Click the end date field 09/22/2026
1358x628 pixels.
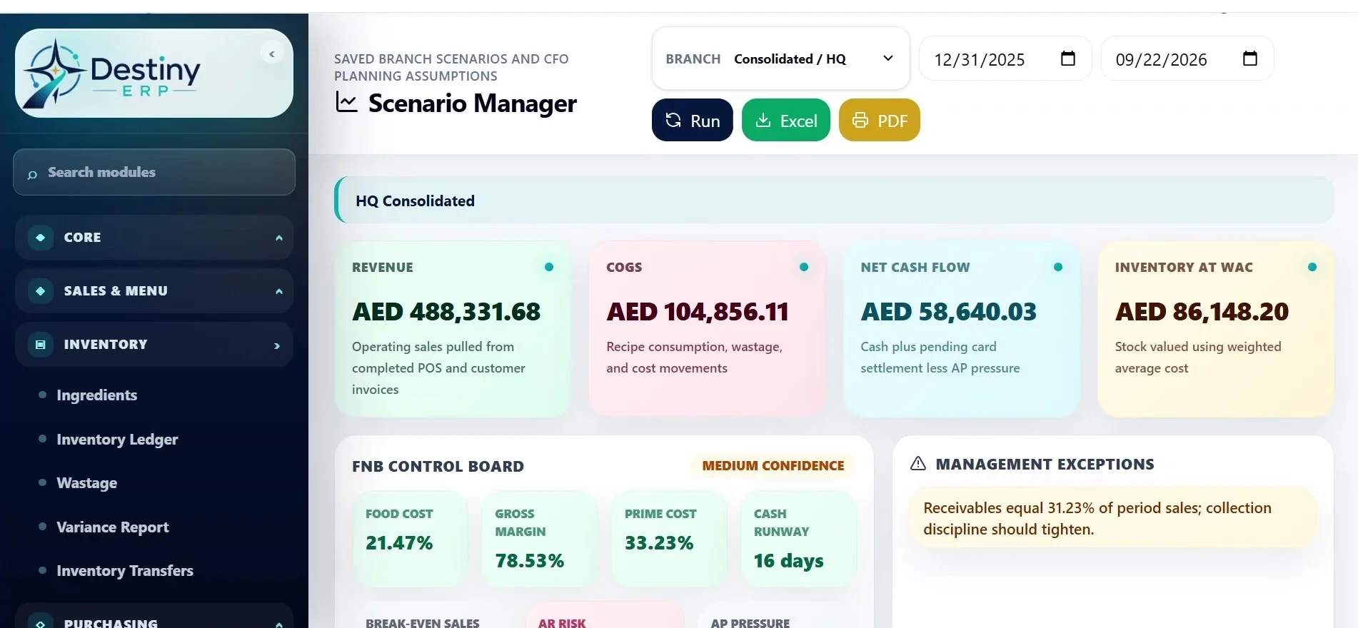pos(1187,59)
